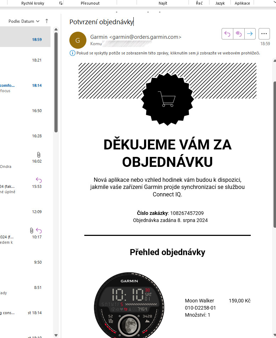Click sender address garmin@orders.garmin.com
The width and height of the screenshot is (276, 338).
click(145, 37)
